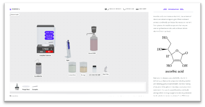Click the pipet tips holder
205x107 pixels.
click(106, 69)
